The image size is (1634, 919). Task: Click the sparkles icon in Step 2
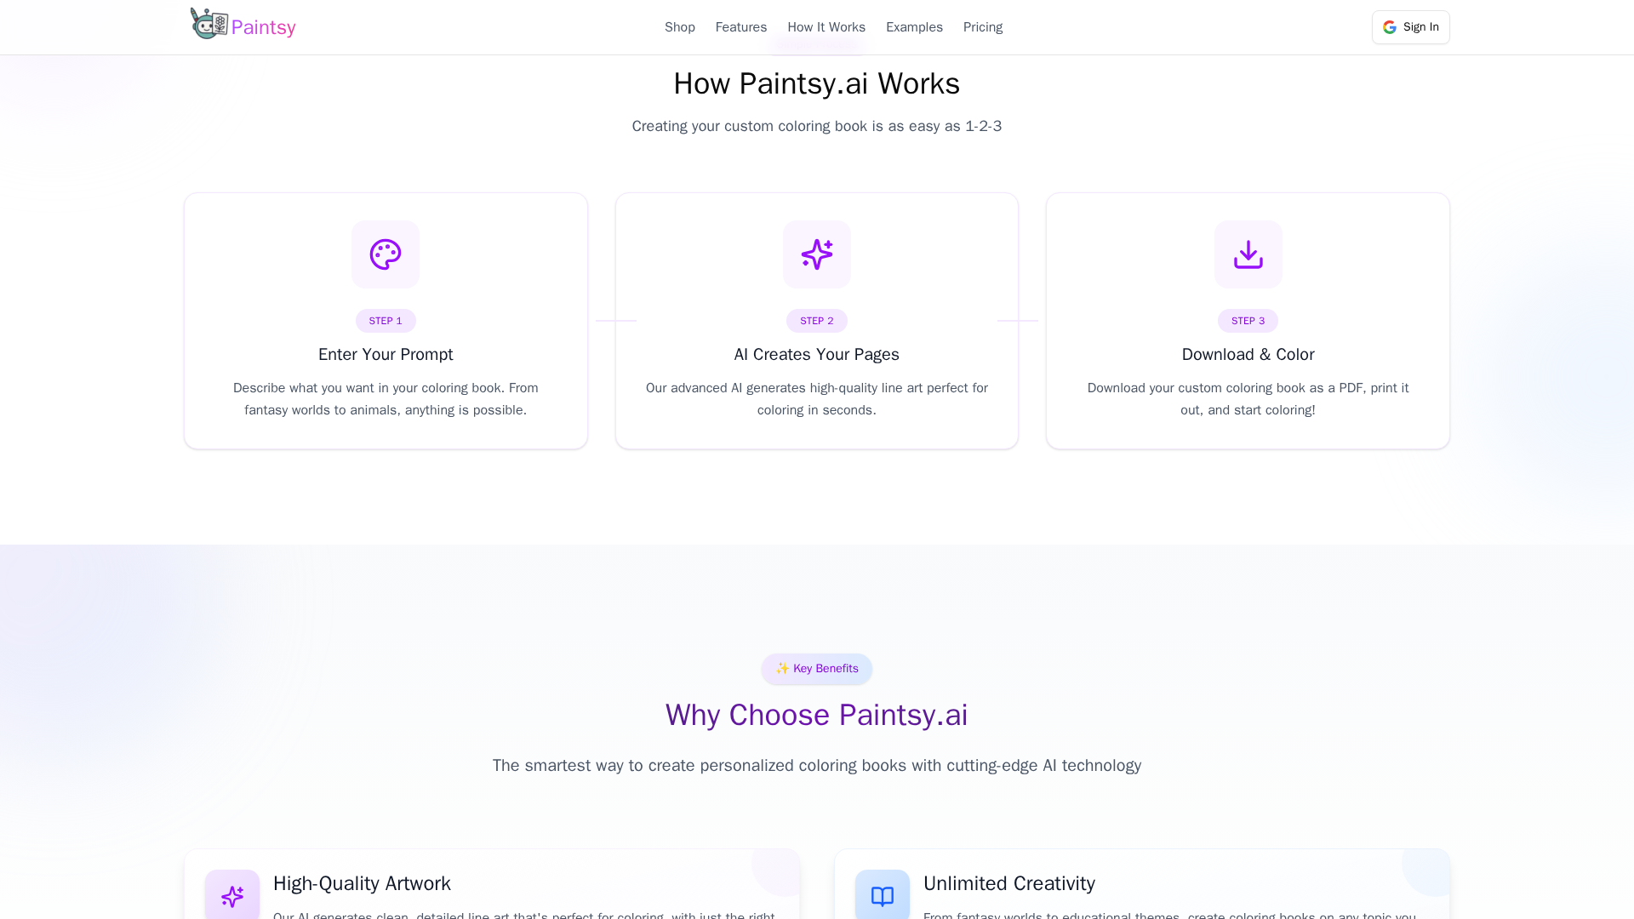point(817,254)
